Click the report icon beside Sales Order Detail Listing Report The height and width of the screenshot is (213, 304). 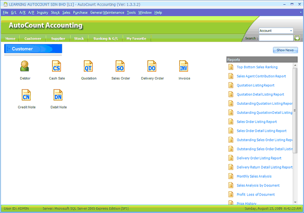click(231, 131)
